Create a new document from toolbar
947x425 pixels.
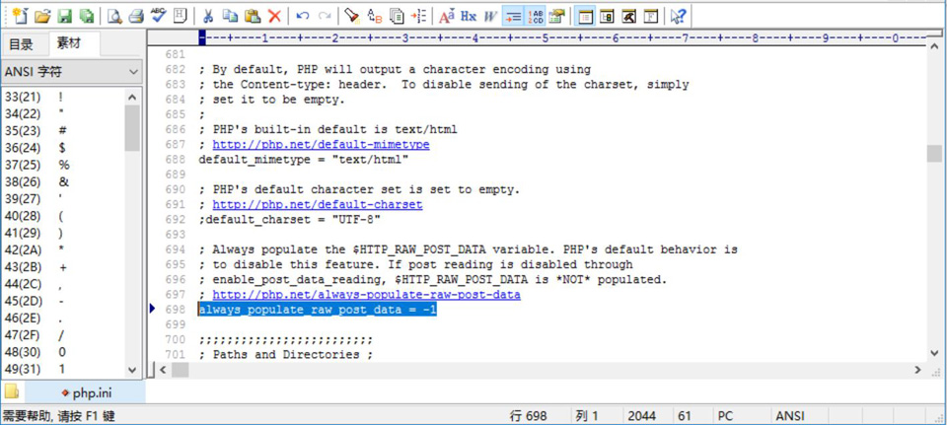[x=21, y=16]
